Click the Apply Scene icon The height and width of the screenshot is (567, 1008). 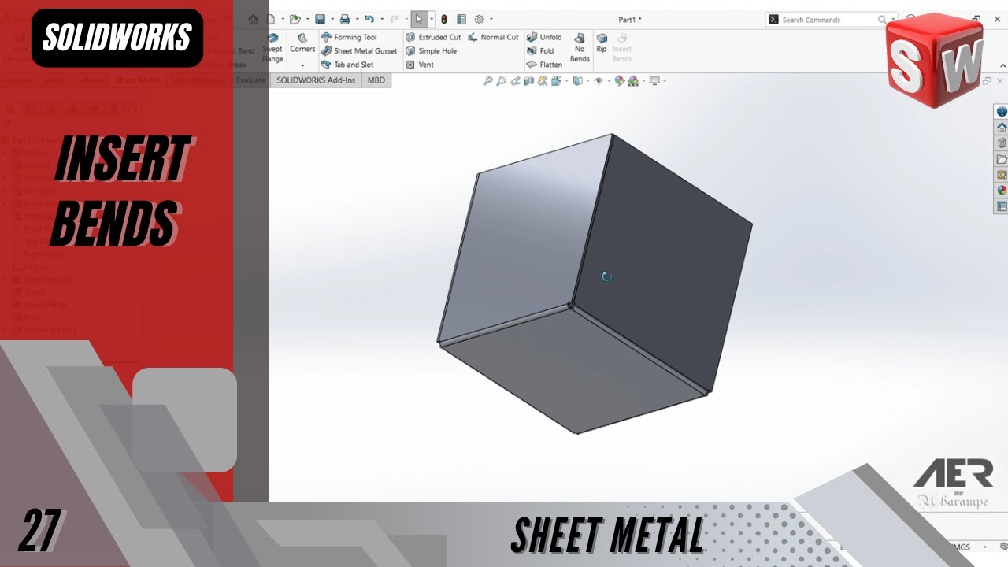(x=632, y=80)
